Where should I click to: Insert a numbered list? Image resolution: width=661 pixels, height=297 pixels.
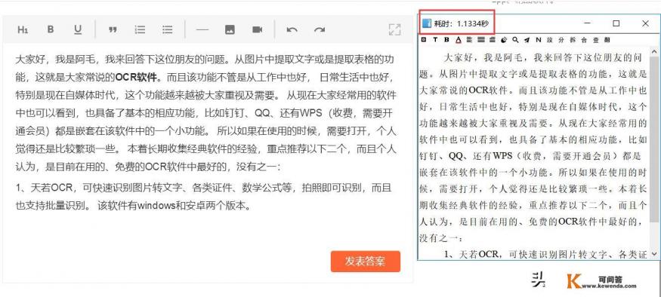140,29
